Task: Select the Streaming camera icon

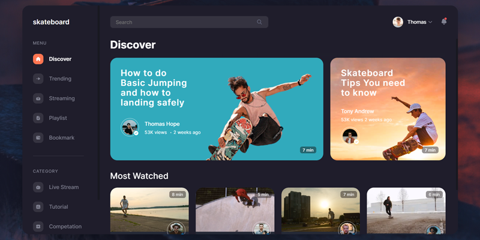Action: click(38, 98)
